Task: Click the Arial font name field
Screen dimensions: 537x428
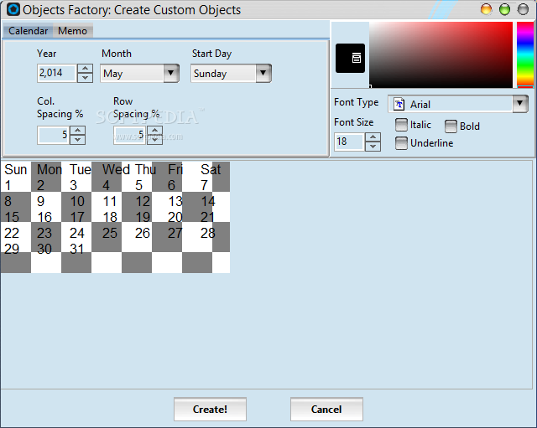Action: (x=451, y=104)
